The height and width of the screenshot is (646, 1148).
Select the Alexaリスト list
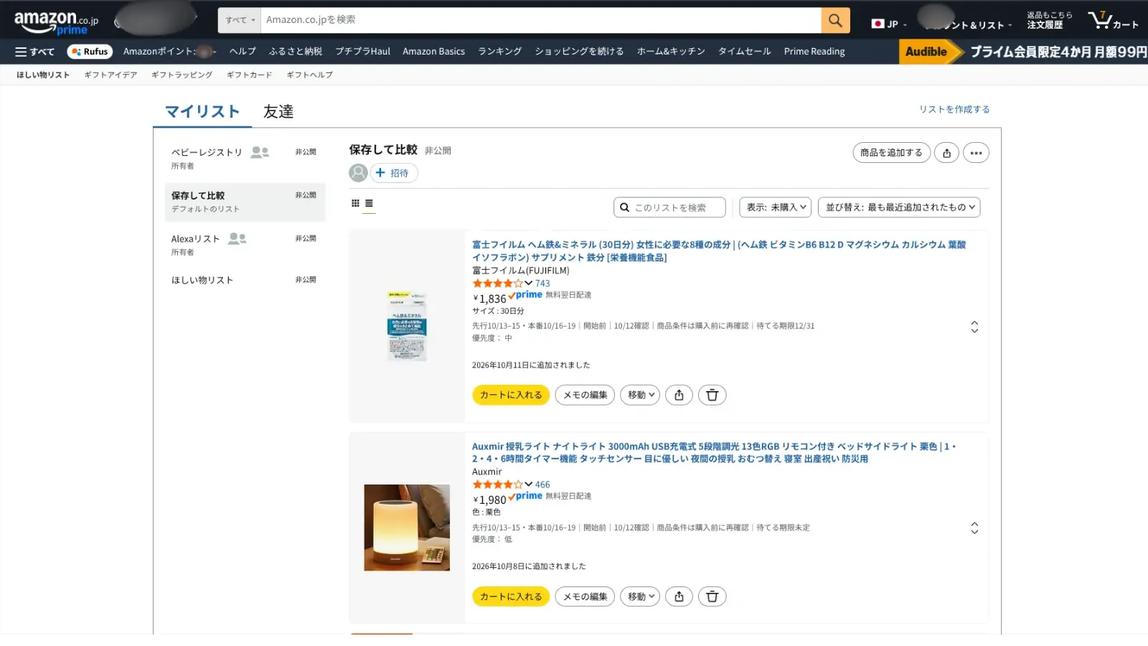pos(245,245)
